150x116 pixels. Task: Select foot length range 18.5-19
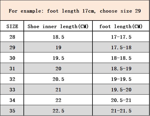[x=121, y=68]
